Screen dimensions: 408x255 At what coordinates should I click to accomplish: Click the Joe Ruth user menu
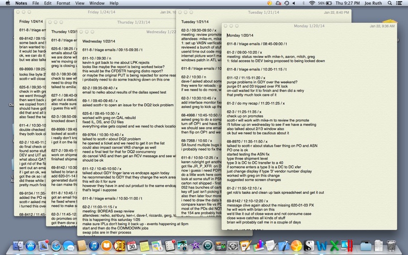point(373,3)
